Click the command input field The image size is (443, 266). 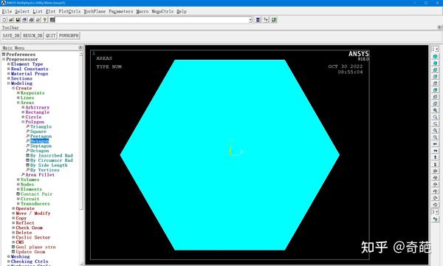pyautogui.click(x=152, y=20)
